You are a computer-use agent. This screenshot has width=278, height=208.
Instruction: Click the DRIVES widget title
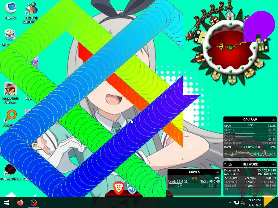point(194,172)
